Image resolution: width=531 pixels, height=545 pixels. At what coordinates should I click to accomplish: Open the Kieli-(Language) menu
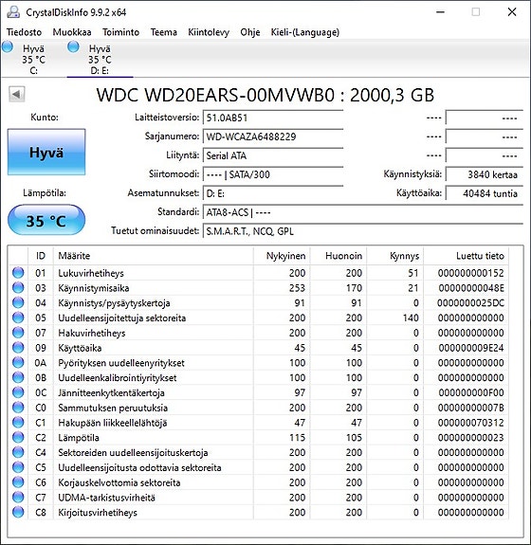click(x=305, y=32)
